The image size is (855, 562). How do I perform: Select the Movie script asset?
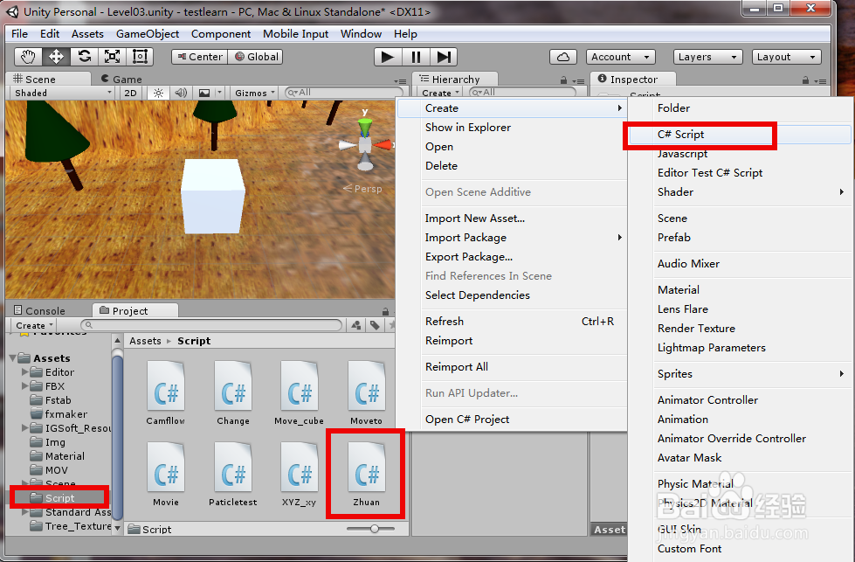point(166,475)
